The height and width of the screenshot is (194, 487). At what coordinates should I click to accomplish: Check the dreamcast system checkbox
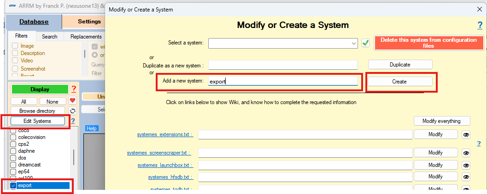coord(13,165)
